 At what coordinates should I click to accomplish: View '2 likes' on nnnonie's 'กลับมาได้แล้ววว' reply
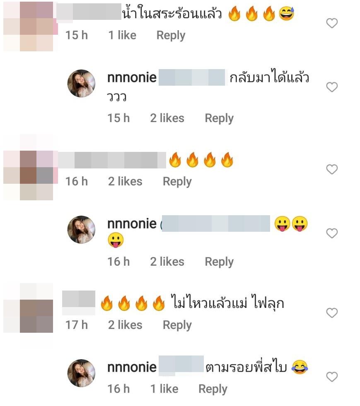click(167, 118)
